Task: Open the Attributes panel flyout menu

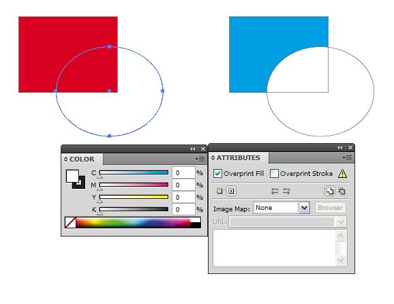Action: pos(347,157)
